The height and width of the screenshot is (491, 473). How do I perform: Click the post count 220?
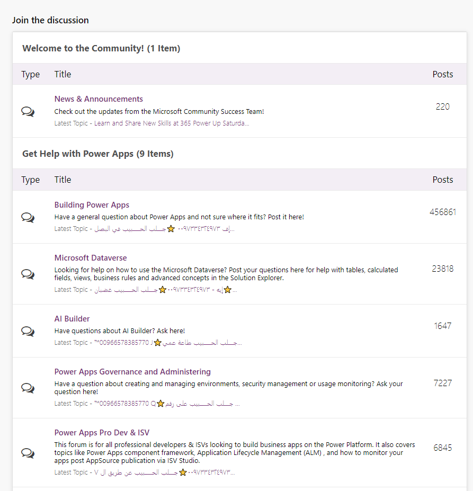point(443,107)
